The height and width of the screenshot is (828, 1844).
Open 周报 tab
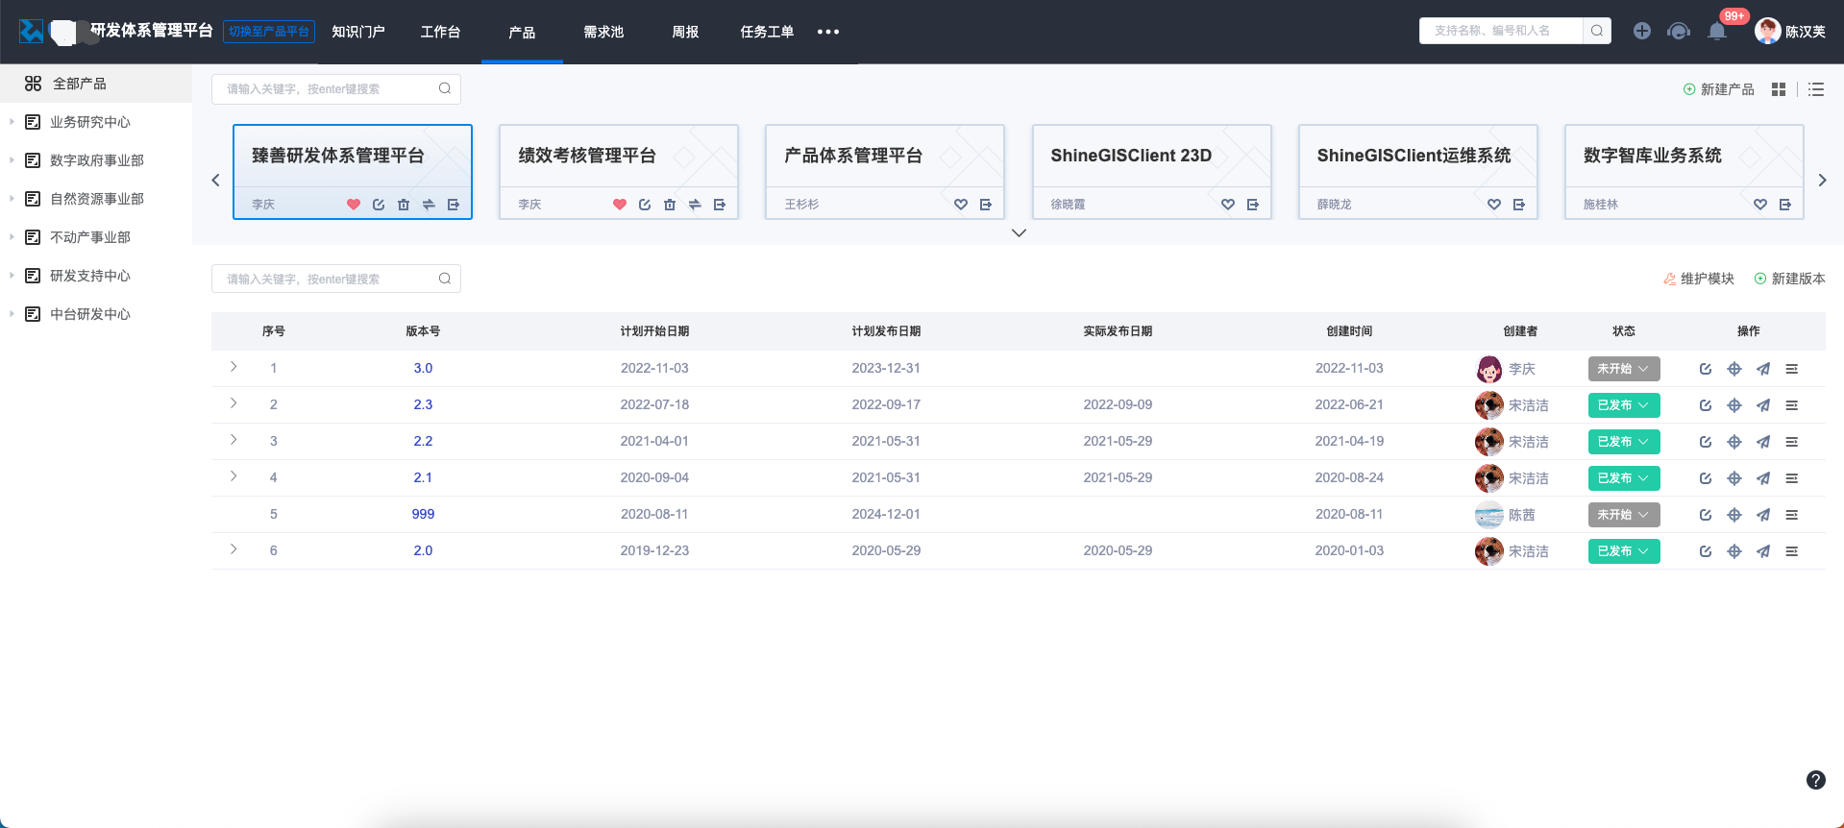tap(685, 32)
